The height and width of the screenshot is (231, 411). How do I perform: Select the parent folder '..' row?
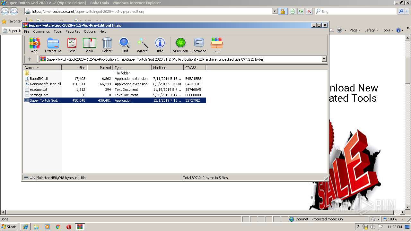pyautogui.click(x=115, y=73)
